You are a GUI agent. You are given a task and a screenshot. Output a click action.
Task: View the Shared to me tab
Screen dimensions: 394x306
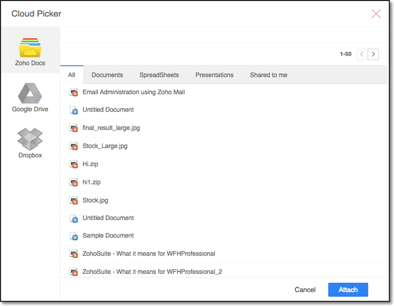[x=268, y=75]
